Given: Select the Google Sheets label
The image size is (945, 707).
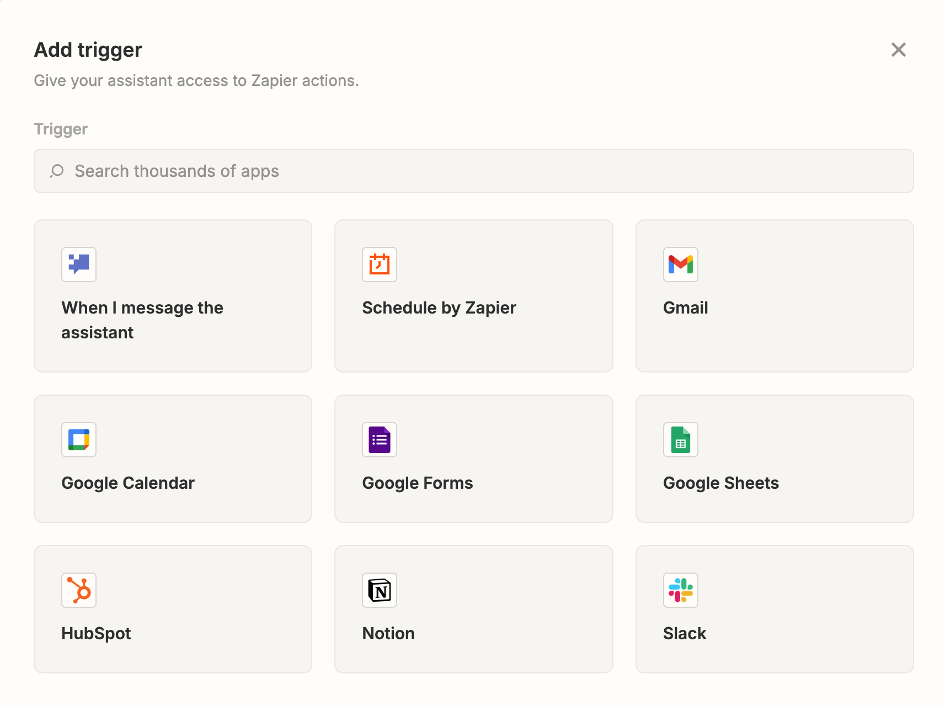Looking at the screenshot, I should tap(721, 483).
